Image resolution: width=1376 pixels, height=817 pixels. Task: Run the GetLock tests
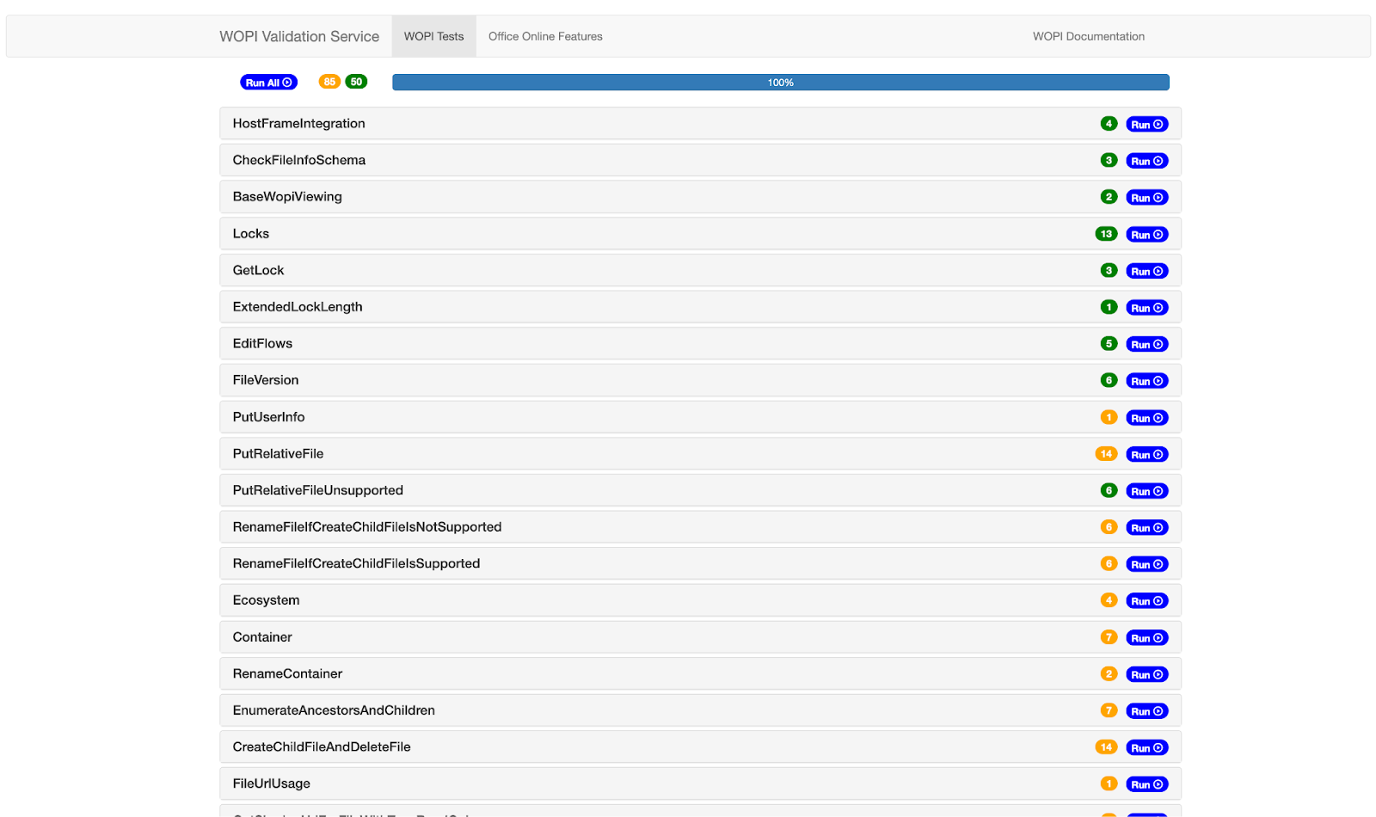pos(1146,271)
